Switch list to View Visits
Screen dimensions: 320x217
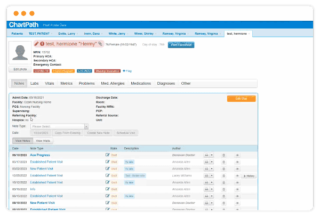coord(42,140)
